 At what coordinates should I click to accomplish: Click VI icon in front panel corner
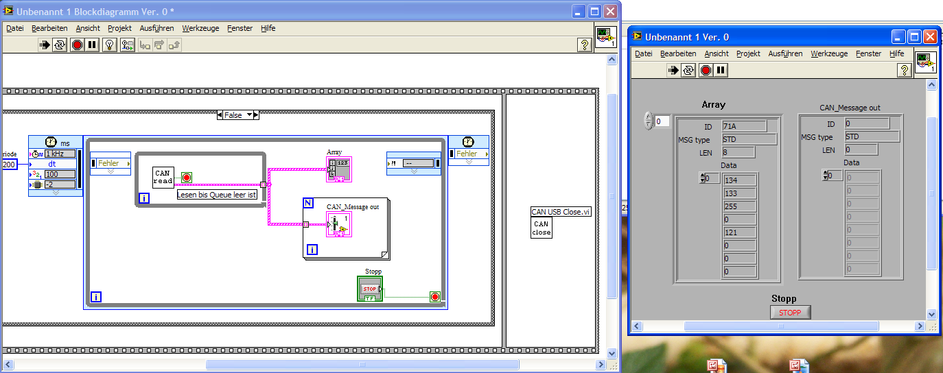click(x=927, y=62)
